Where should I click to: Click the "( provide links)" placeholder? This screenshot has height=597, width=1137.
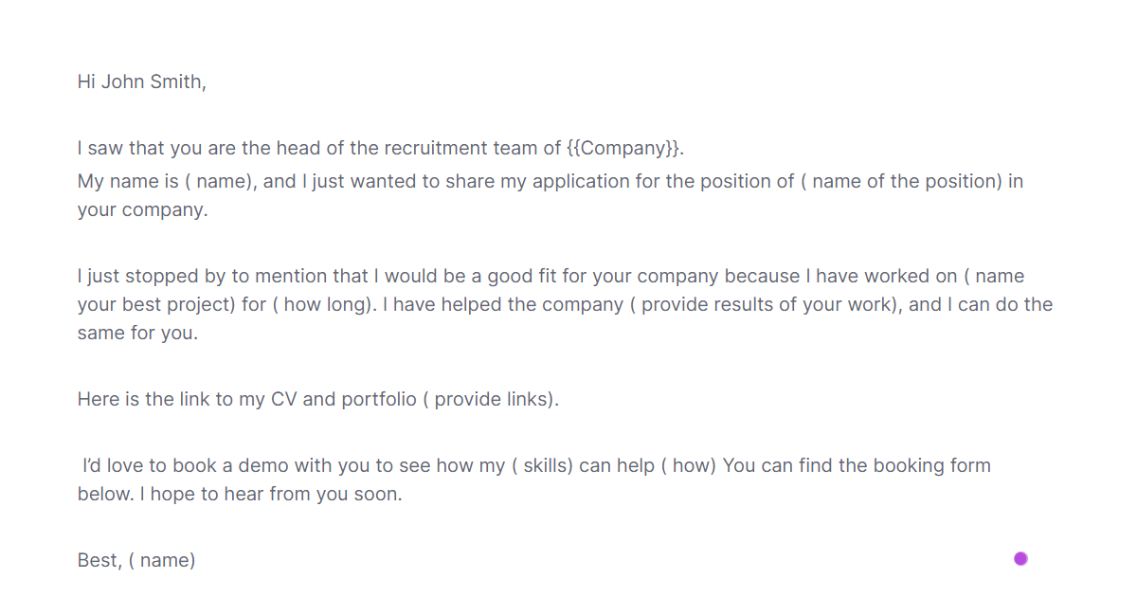pos(491,399)
